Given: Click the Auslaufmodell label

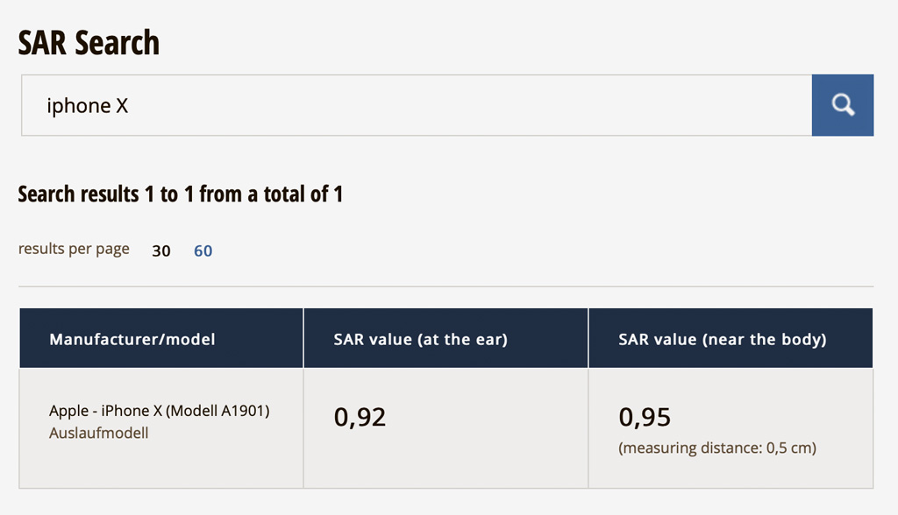Looking at the screenshot, I should [99, 433].
